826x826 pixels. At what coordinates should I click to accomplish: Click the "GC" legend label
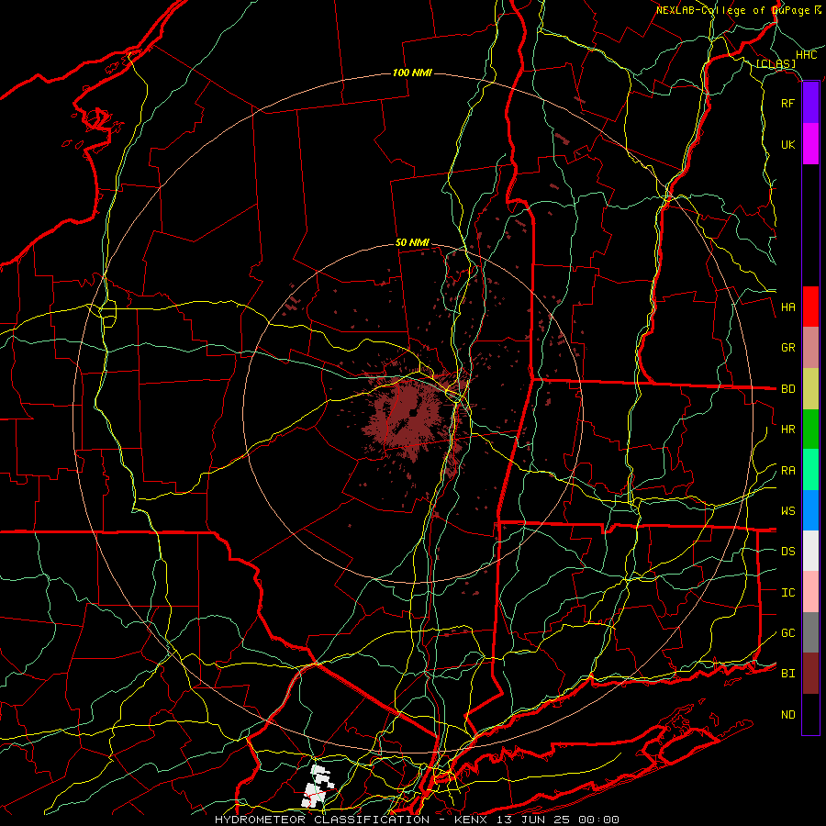(x=787, y=633)
